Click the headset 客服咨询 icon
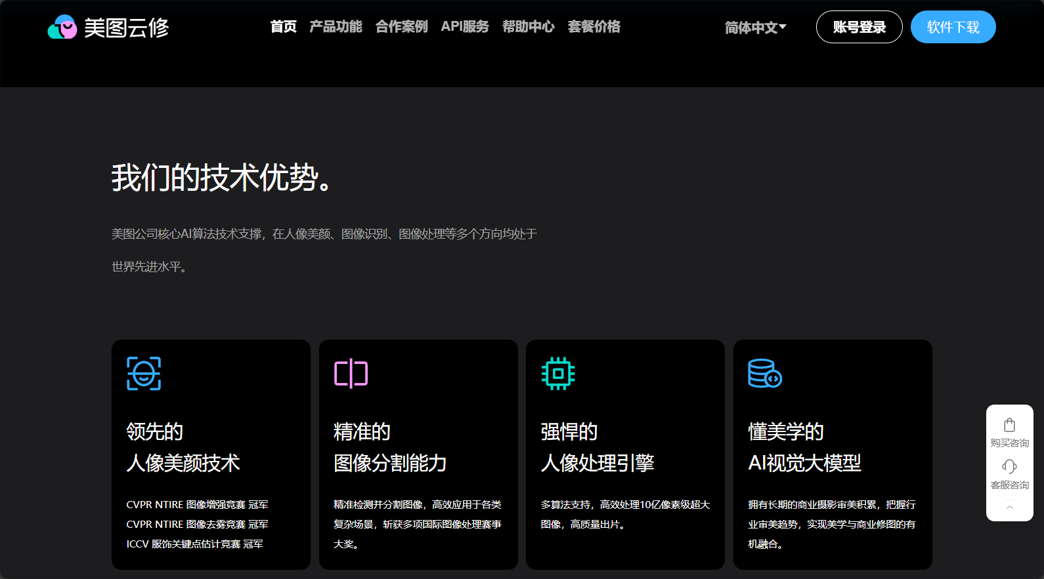 [x=1009, y=466]
